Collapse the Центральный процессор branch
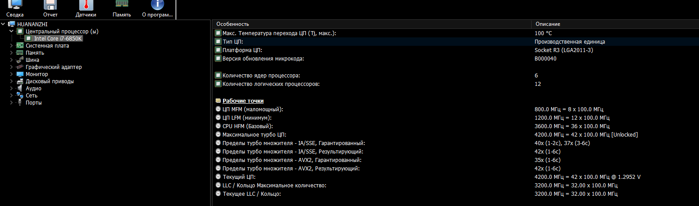699x206 pixels. click(x=12, y=32)
